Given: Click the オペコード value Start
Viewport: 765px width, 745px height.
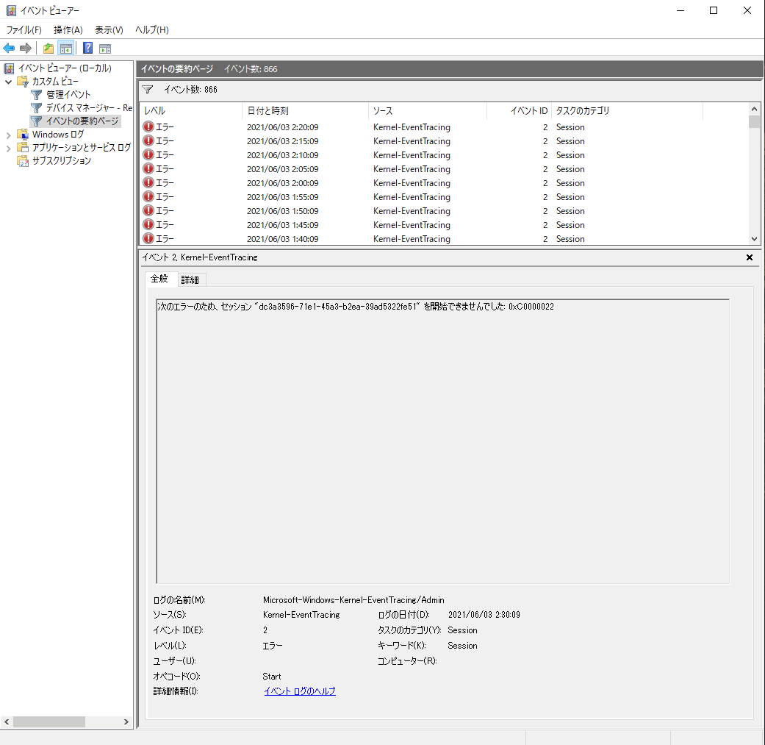Looking at the screenshot, I should [x=272, y=676].
